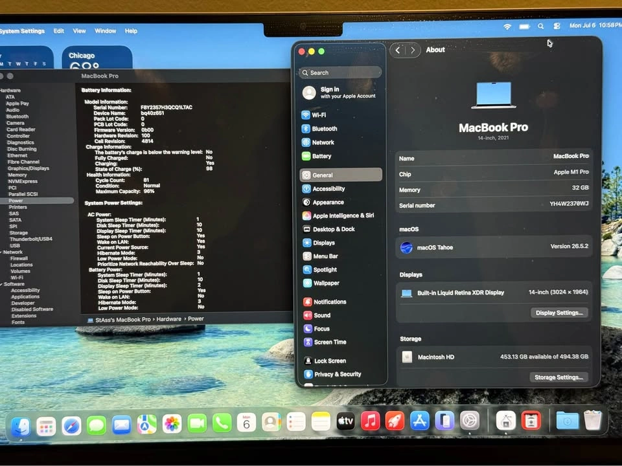Select Storage in System Information sidebar
This screenshot has height=466, width=622.
pyautogui.click(x=19, y=232)
